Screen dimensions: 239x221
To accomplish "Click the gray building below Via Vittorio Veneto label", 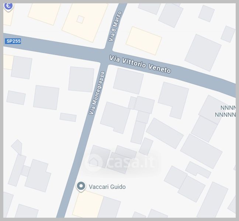I will (x=128, y=81).
